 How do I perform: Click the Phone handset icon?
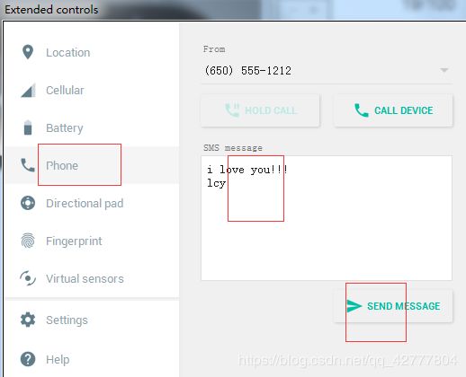pos(28,165)
